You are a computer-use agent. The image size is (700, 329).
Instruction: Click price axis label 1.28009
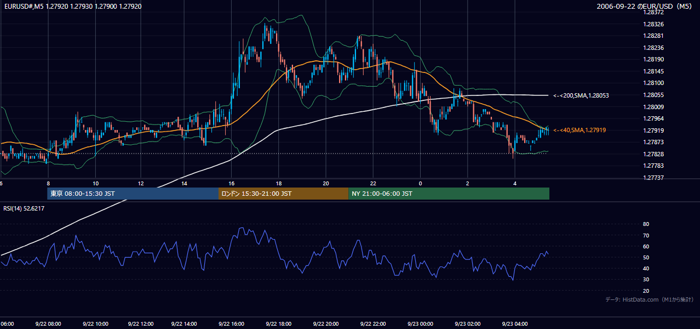click(655, 107)
